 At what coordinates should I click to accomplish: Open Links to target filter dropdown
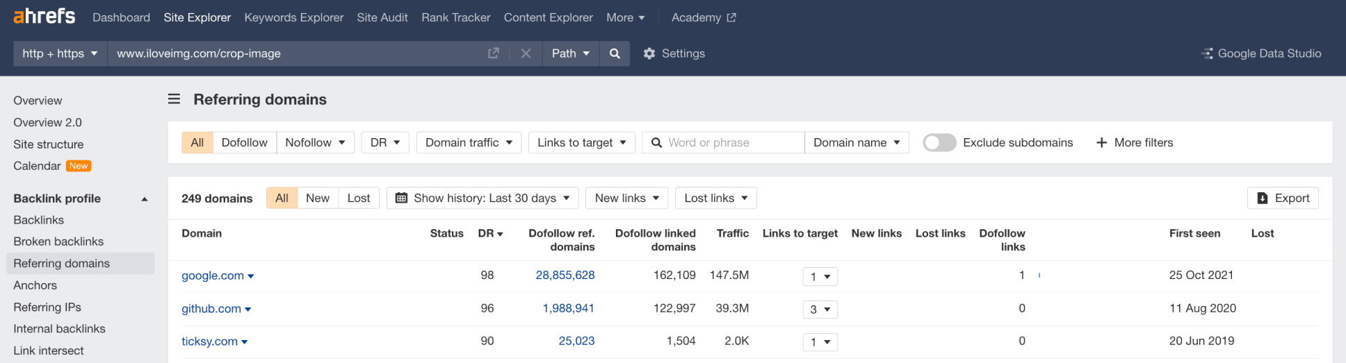pos(581,142)
